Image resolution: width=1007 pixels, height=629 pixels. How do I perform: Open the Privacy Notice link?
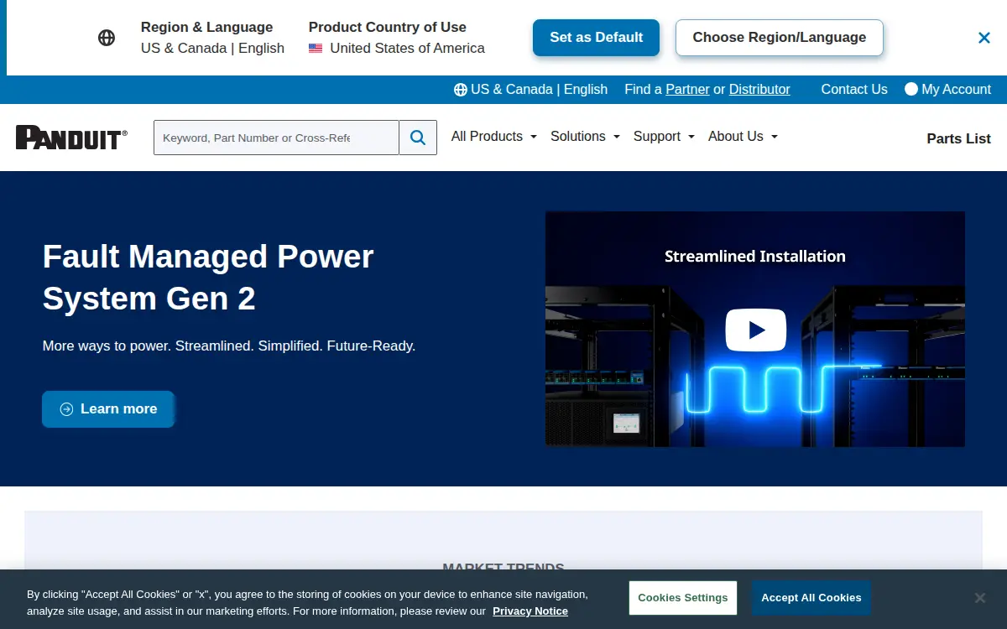click(x=530, y=611)
